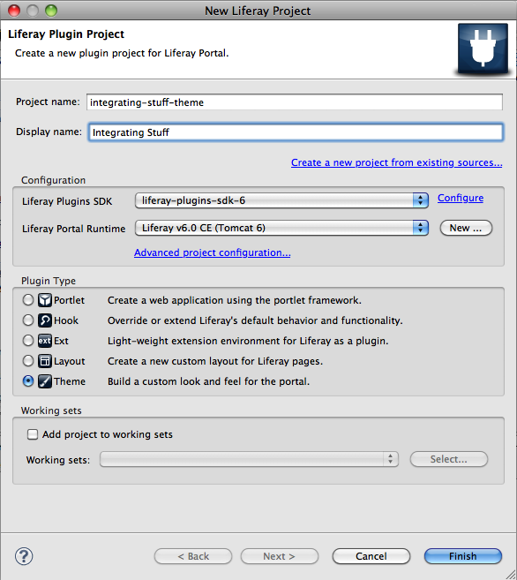Choose the Layout radio button
Image resolution: width=517 pixels, height=580 pixels.
click(x=28, y=361)
